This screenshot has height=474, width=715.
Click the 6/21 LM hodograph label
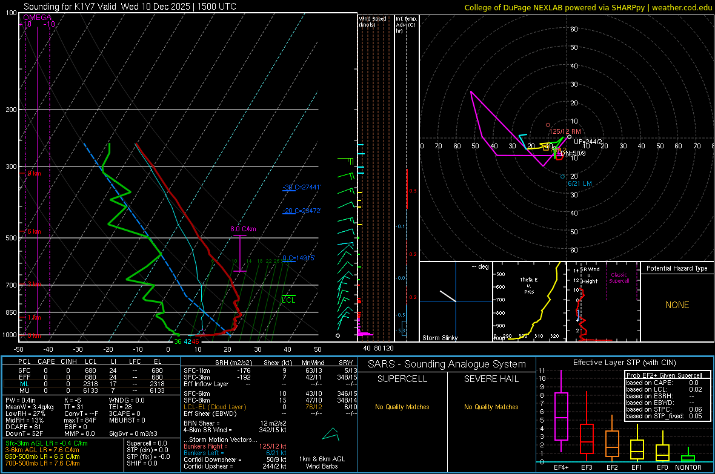click(x=579, y=183)
